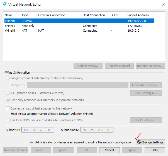The image size is (168, 156).
Task: Select the VMnet8 network row
Action: pyautogui.click(x=79, y=31)
